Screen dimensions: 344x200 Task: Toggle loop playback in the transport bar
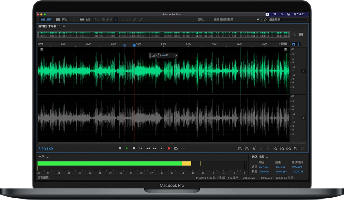(x=176, y=148)
